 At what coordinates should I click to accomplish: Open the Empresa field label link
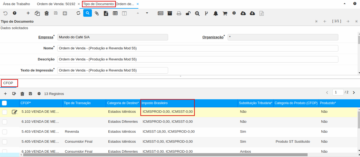(x=45, y=37)
